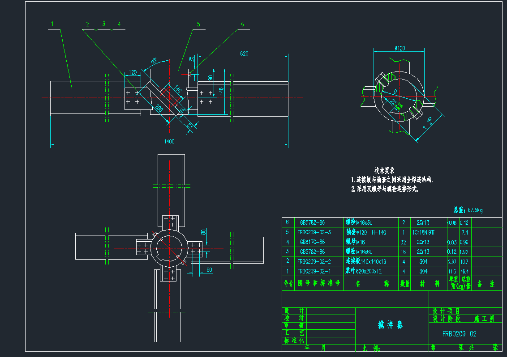
Task: Select the 总重: 67.5Kg text
Action: 468,210
